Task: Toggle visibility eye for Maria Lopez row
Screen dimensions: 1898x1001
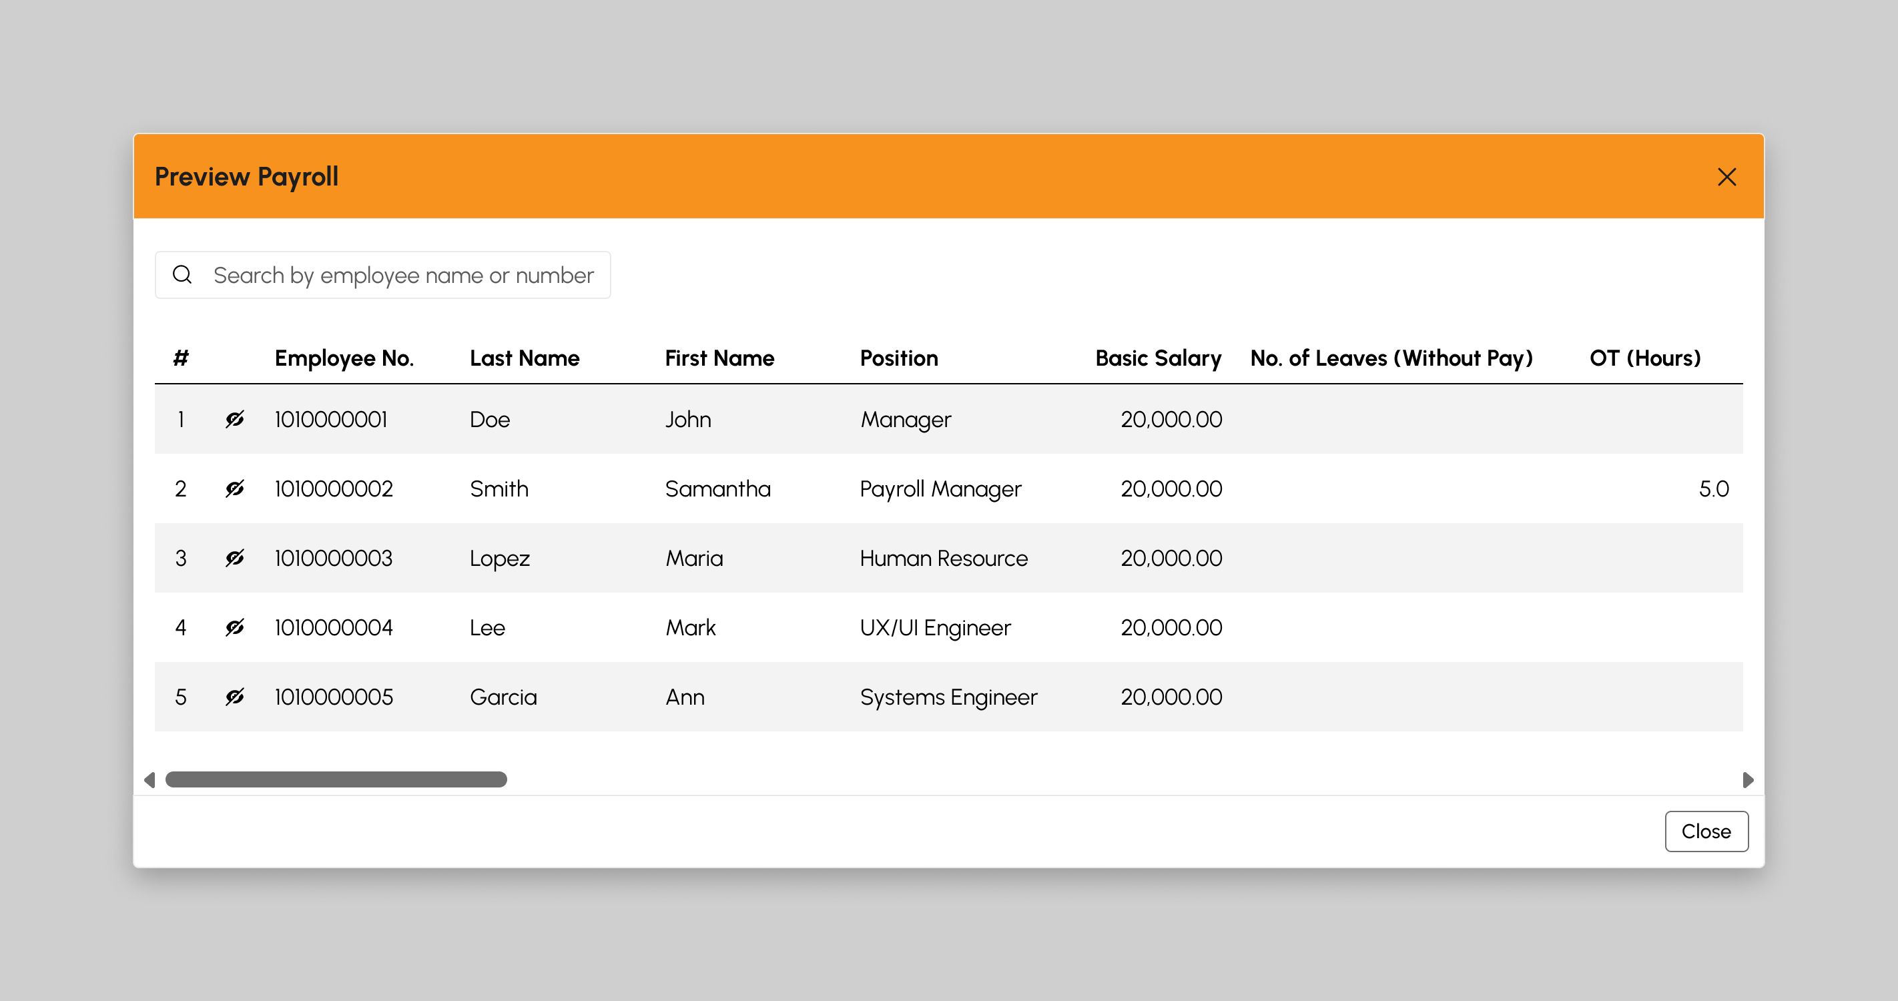Action: coord(234,558)
